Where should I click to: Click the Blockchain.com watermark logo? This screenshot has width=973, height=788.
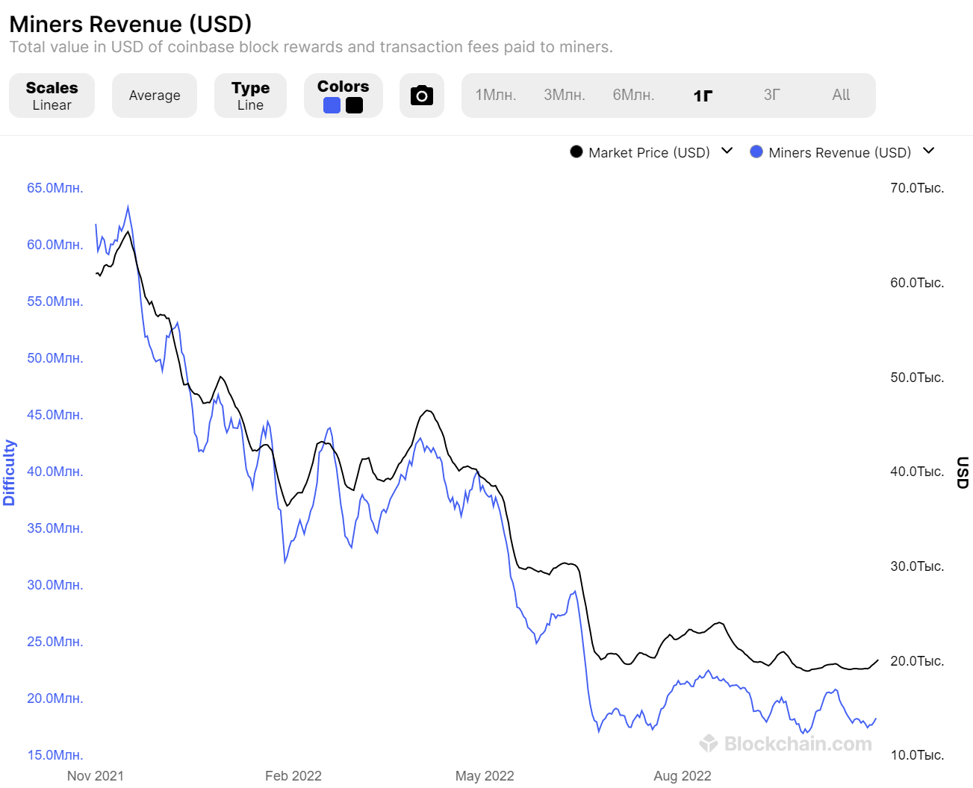click(x=786, y=743)
